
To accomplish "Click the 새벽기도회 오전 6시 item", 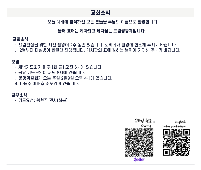I will (60, 67).
